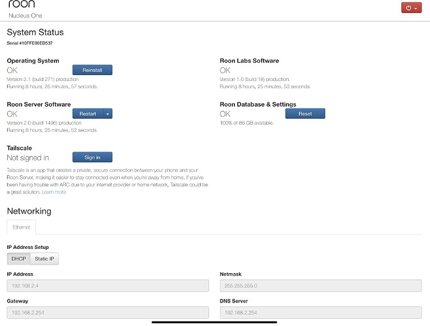Viewport: 430px width, 326px height.
Task: Click the Networking heading
Action: click(x=29, y=211)
